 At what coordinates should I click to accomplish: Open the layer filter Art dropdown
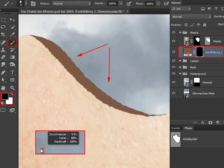pos(181,9)
